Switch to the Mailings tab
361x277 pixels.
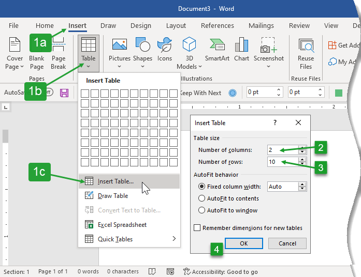[262, 25]
